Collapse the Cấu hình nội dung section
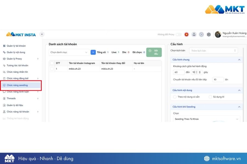This screenshot has width=247, height=164. [x=239, y=90]
